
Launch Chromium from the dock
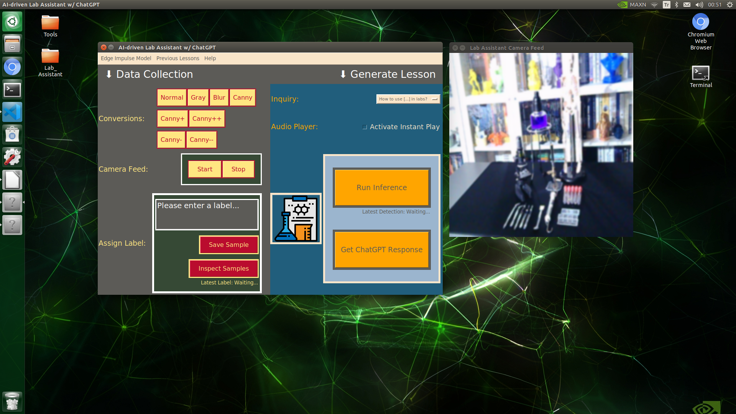(12, 67)
